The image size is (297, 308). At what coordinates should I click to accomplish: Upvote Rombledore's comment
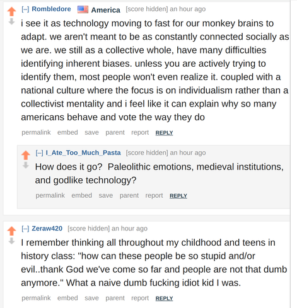click(11, 11)
